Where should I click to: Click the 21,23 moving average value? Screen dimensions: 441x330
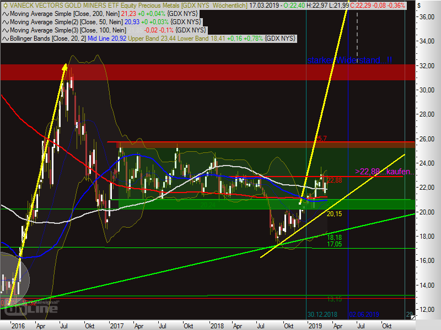point(128,14)
